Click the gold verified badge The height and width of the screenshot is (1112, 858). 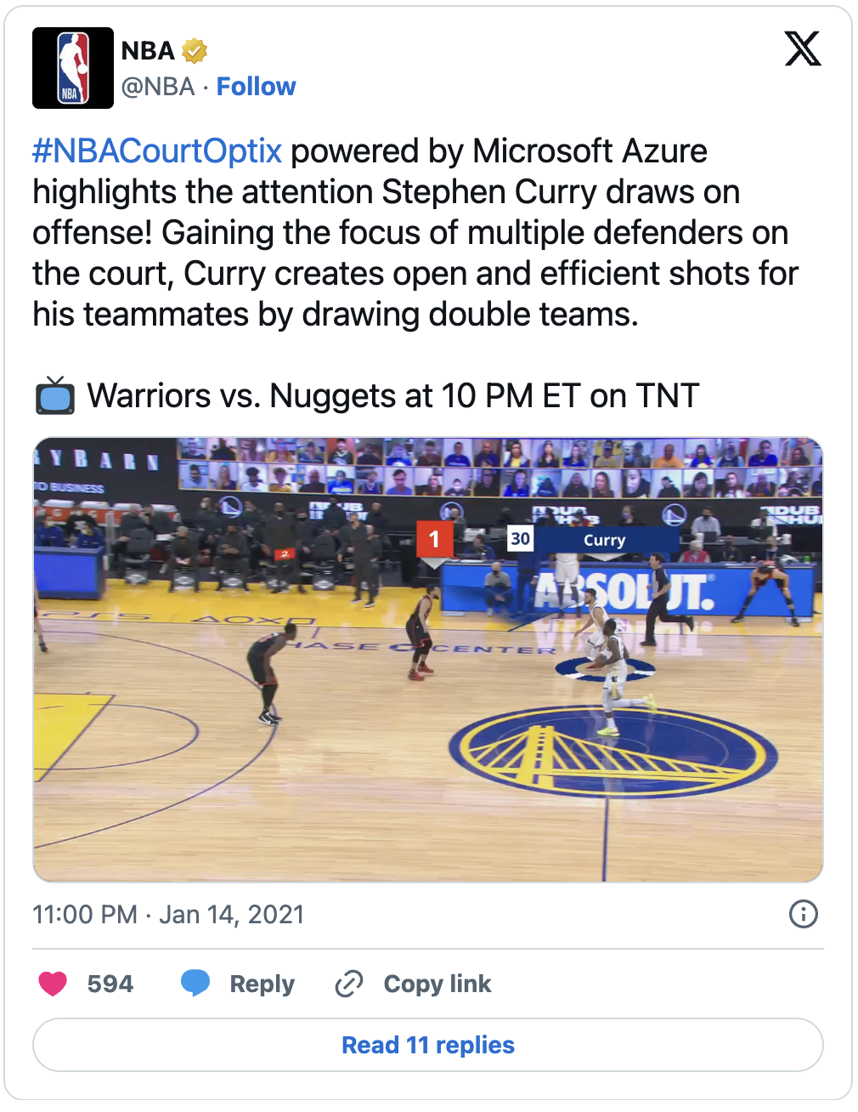(x=195, y=51)
